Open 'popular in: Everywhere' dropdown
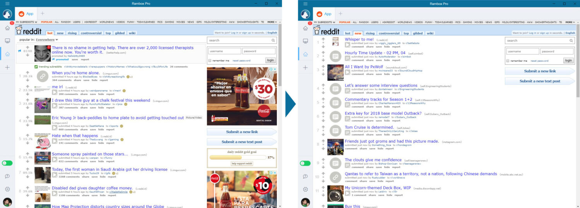580x208 pixels. (47, 40)
